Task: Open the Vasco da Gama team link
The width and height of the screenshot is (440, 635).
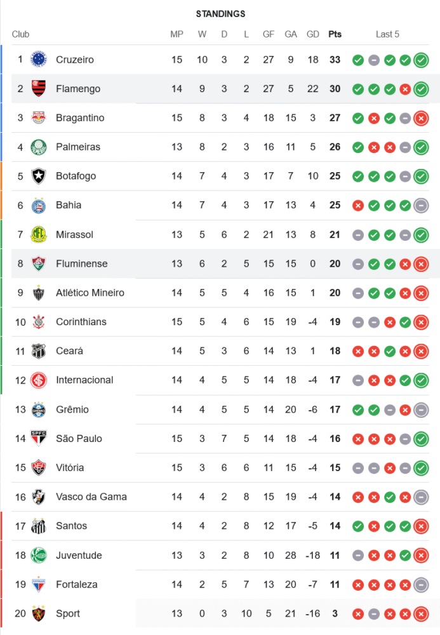Action: pyautogui.click(x=91, y=497)
